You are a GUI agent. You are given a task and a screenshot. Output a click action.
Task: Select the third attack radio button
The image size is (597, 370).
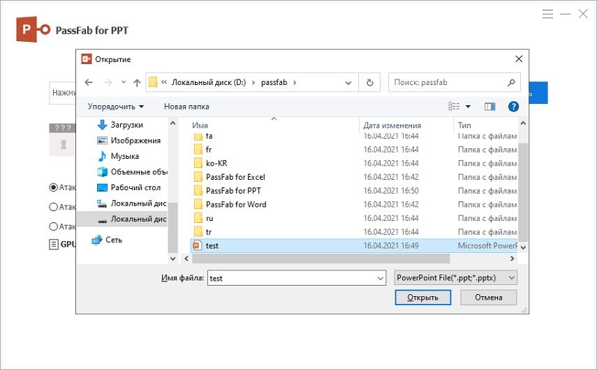click(54, 226)
